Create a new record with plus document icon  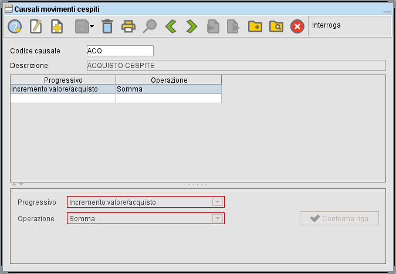57,26
